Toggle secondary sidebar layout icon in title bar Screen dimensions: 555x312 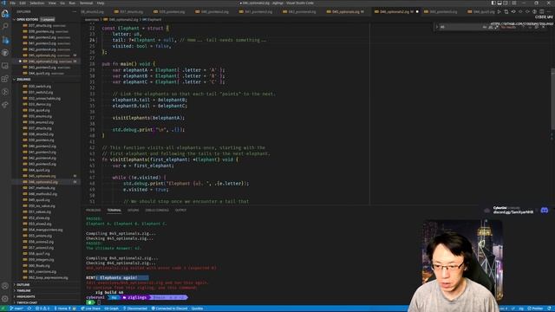506,3
